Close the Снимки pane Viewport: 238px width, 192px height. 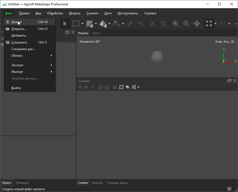tap(235, 81)
